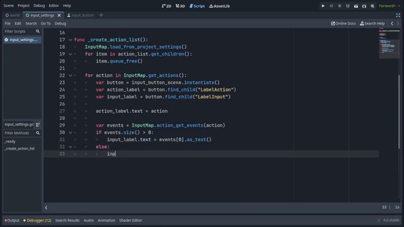Switch to the 3D workspace
404x227 pixels.
coord(181,6)
